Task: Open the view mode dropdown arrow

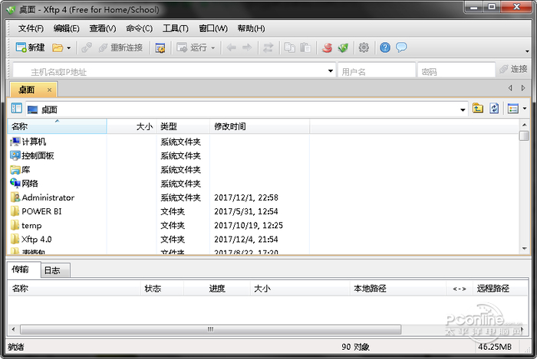Action: [x=525, y=109]
